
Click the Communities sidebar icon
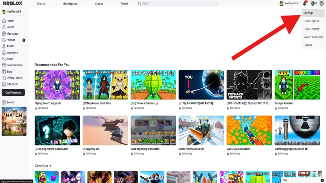tap(4, 65)
